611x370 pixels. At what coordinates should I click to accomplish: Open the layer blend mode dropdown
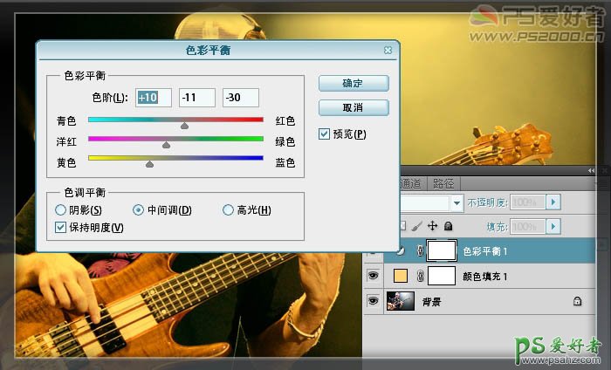point(457,202)
